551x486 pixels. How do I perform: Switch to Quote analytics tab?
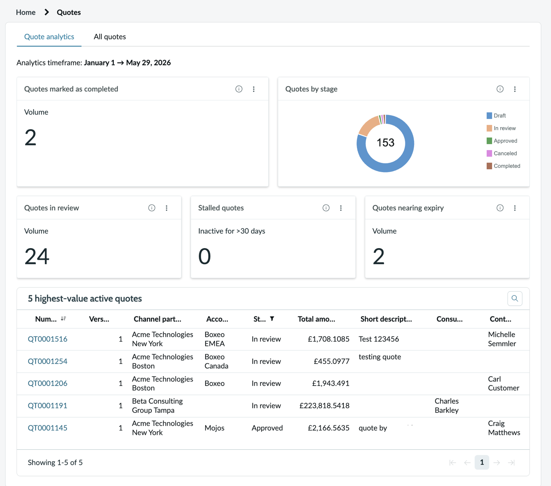coord(49,37)
